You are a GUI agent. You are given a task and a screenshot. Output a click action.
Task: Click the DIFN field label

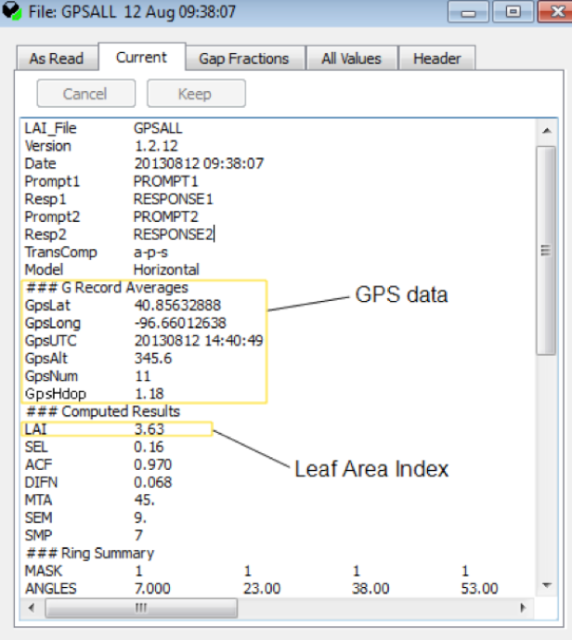pyautogui.click(x=41, y=482)
